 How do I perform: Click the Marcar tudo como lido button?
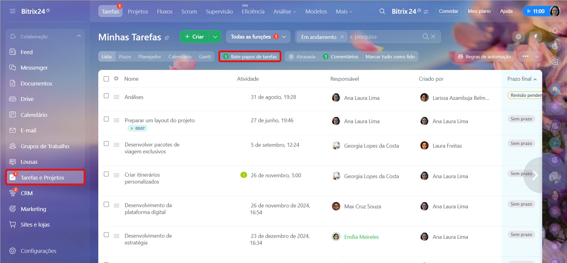(x=390, y=57)
